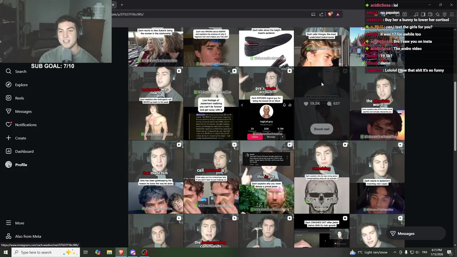
Task: Close the current browser tab
Action: pos(113,5)
